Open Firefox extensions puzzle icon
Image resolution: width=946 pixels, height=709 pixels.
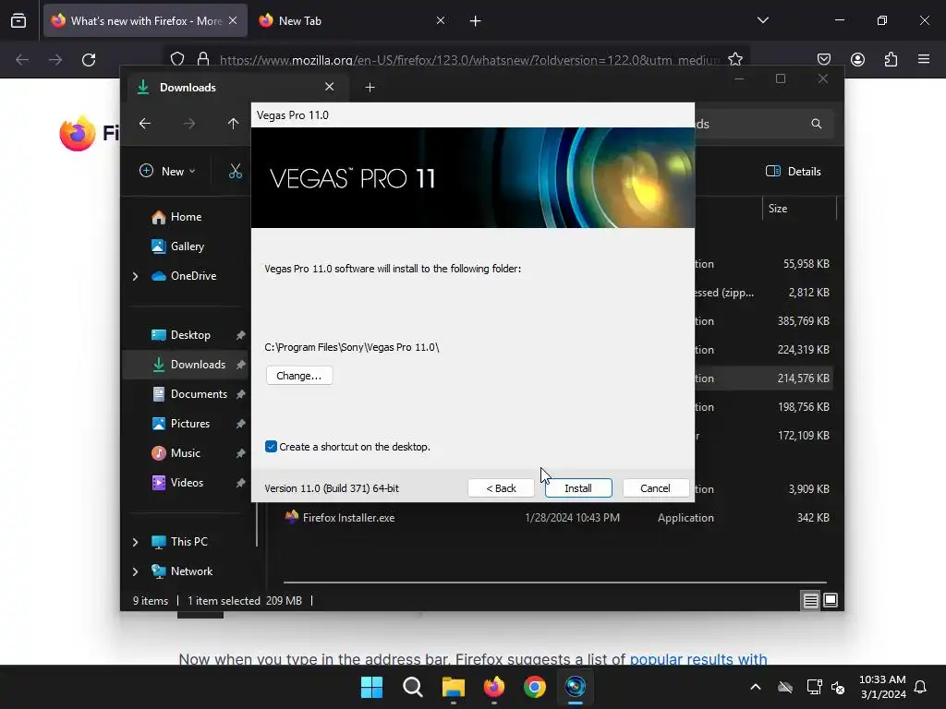click(x=891, y=59)
